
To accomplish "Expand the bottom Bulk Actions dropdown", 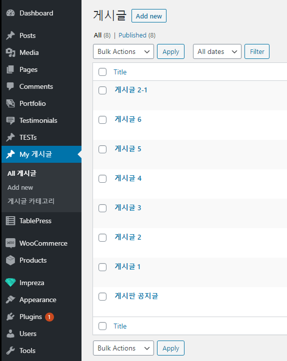I will 123,348.
